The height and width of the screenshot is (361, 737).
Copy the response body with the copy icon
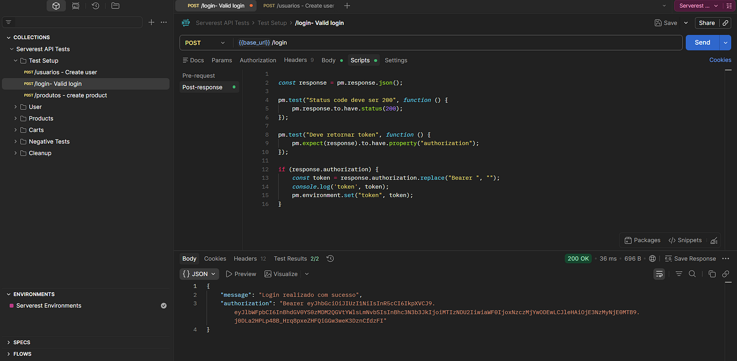(712, 274)
